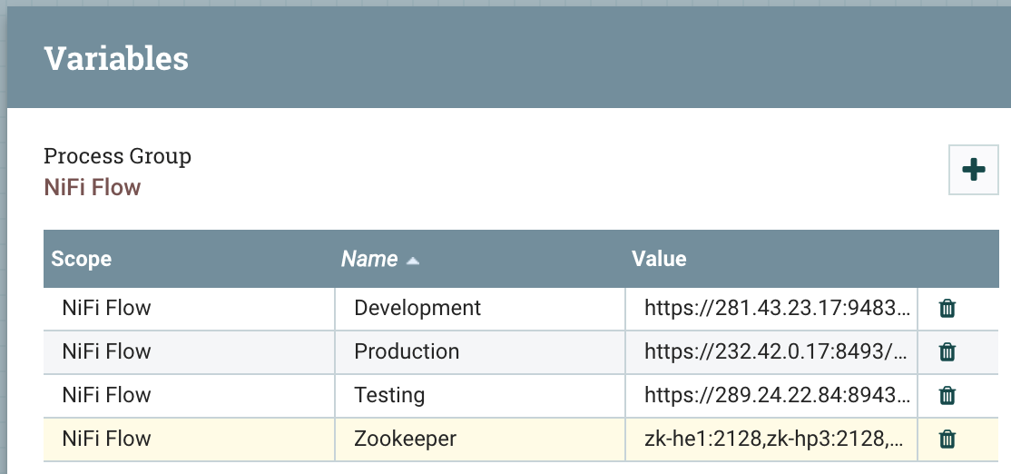Select the Testing variable name cell

coord(389,395)
